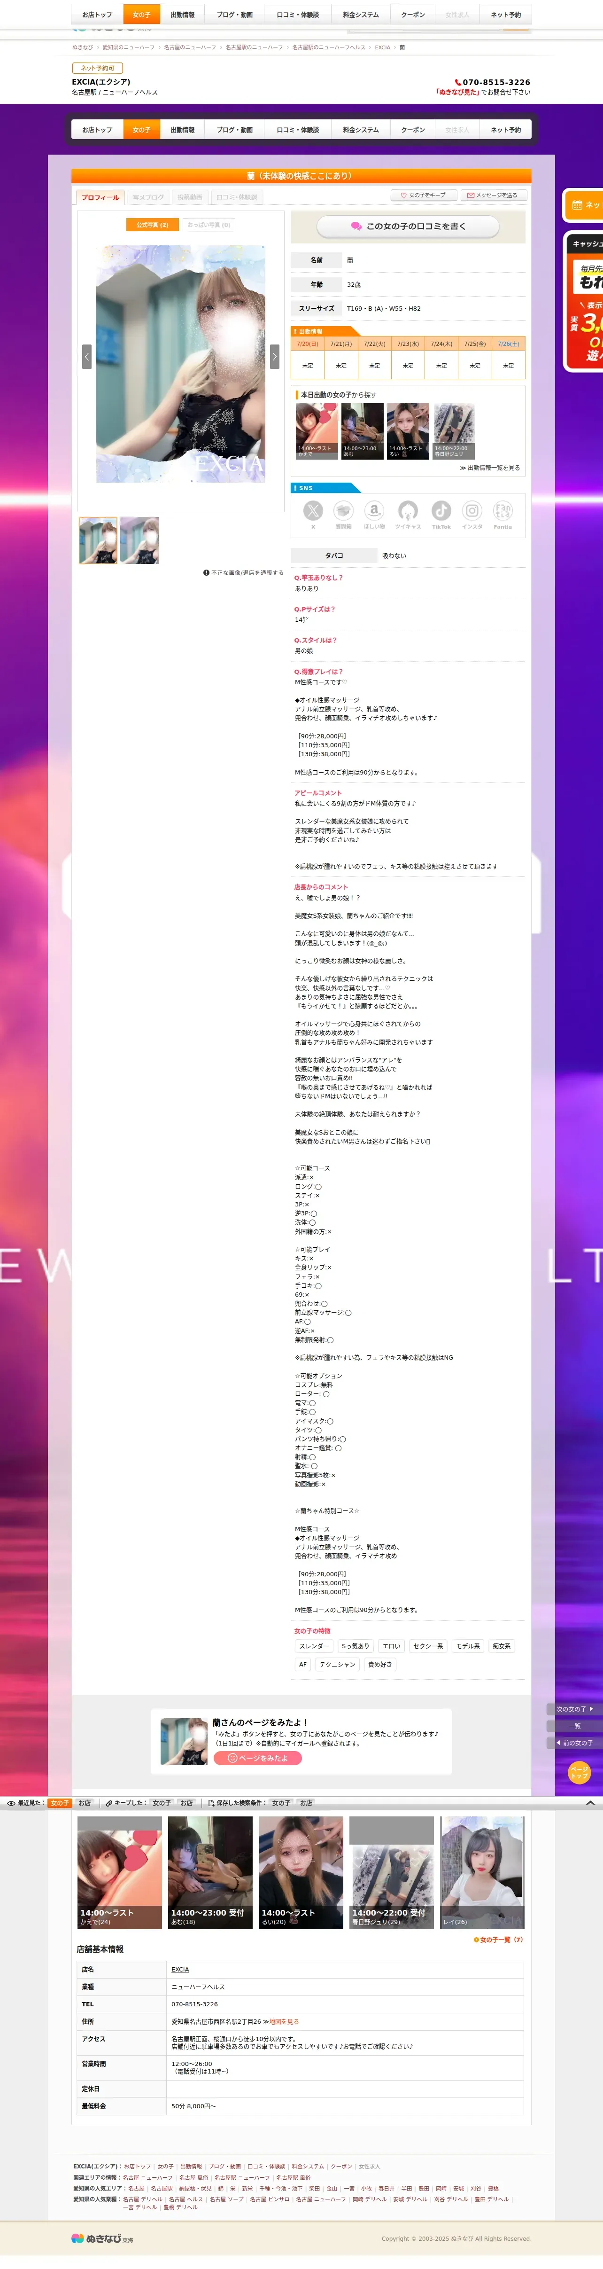The height and width of the screenshot is (2269, 603).
Task: Open あむ(18) card in bottom list
Action: click(x=210, y=1873)
